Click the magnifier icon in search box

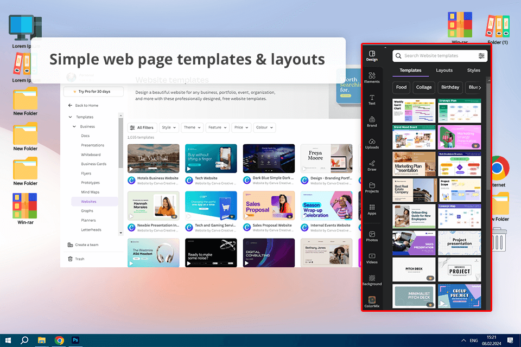click(398, 56)
